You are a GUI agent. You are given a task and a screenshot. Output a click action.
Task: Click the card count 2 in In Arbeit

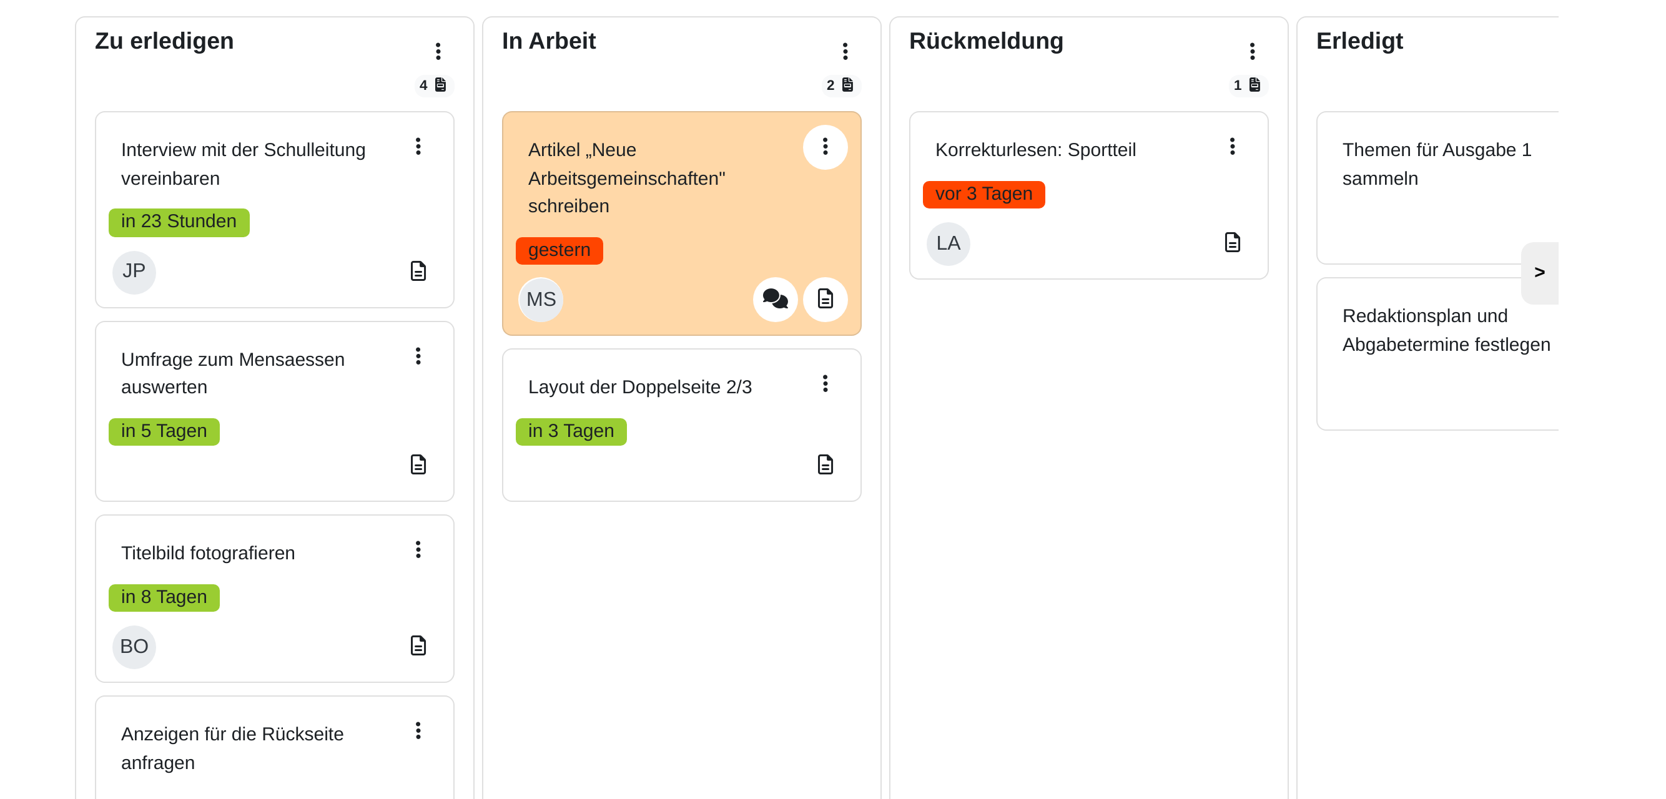tap(840, 85)
